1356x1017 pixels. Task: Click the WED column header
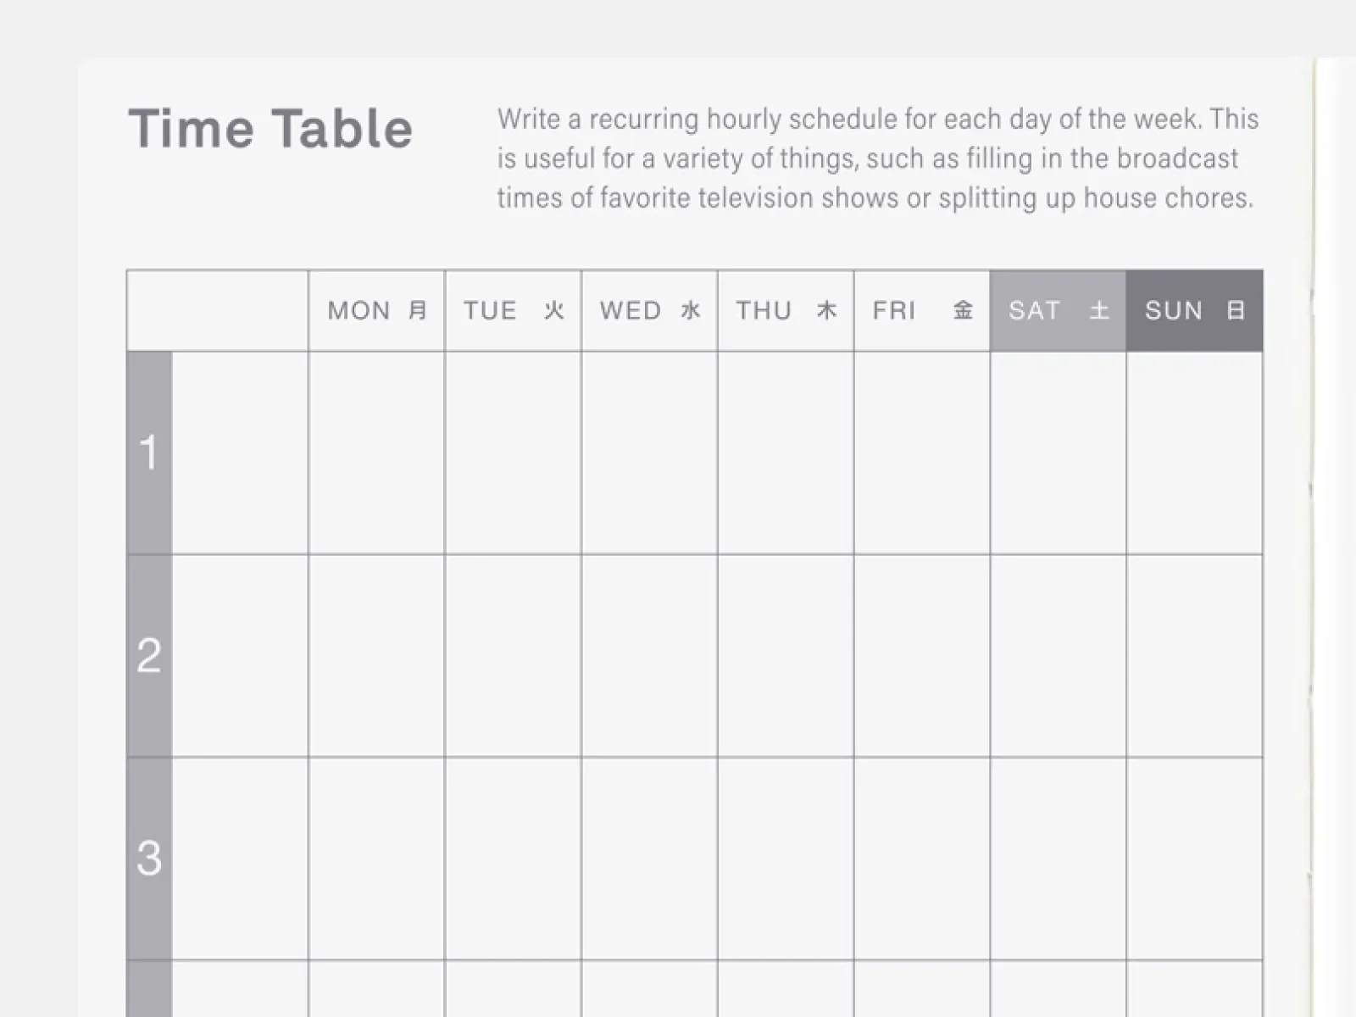pyautogui.click(x=649, y=310)
